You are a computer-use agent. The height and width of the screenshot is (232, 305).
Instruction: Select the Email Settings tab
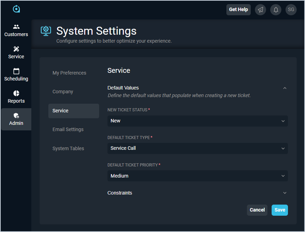pyautogui.click(x=68, y=129)
